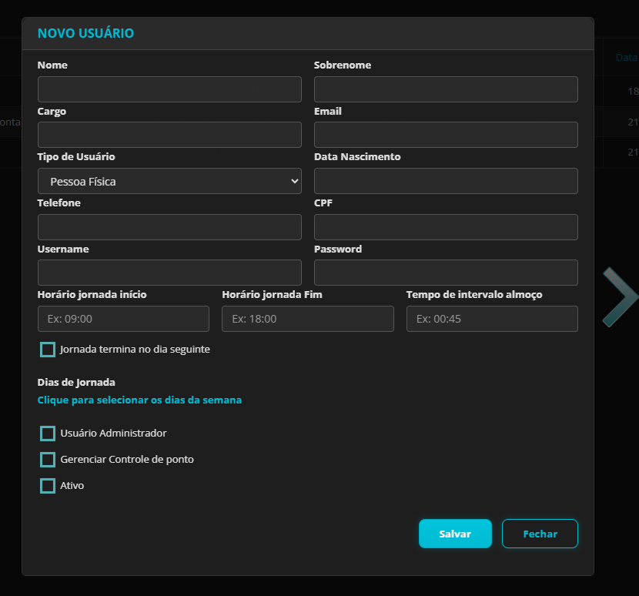Toggle Gerenciar Controle de ponto checkbox

[48, 460]
